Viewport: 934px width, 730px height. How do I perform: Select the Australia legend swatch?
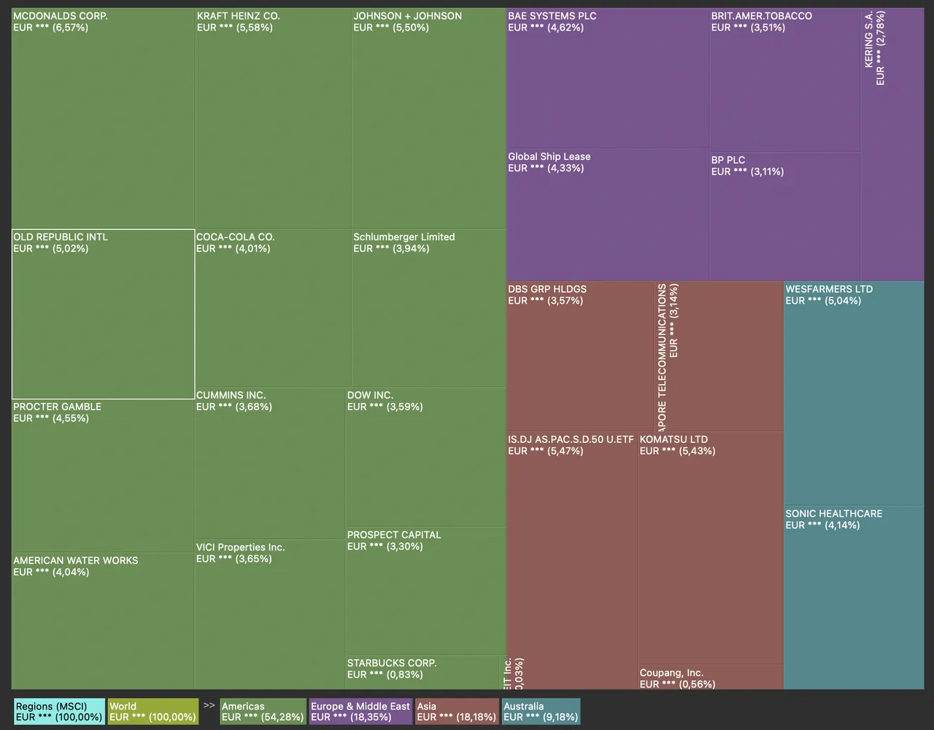click(541, 712)
